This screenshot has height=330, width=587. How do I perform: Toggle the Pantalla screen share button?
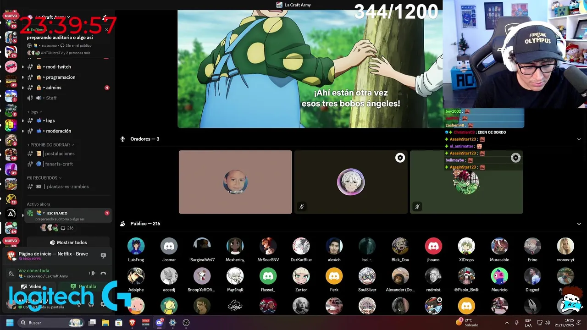[83, 286]
